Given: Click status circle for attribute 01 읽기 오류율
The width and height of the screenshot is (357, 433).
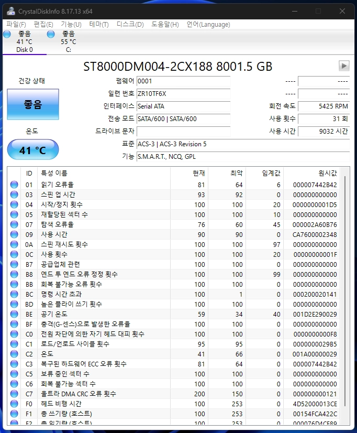Looking at the screenshot, I should (14, 185).
